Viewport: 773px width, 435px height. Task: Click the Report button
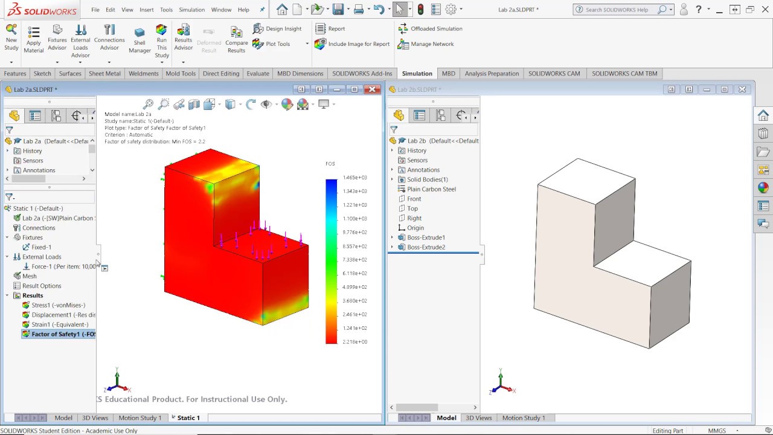tap(330, 28)
